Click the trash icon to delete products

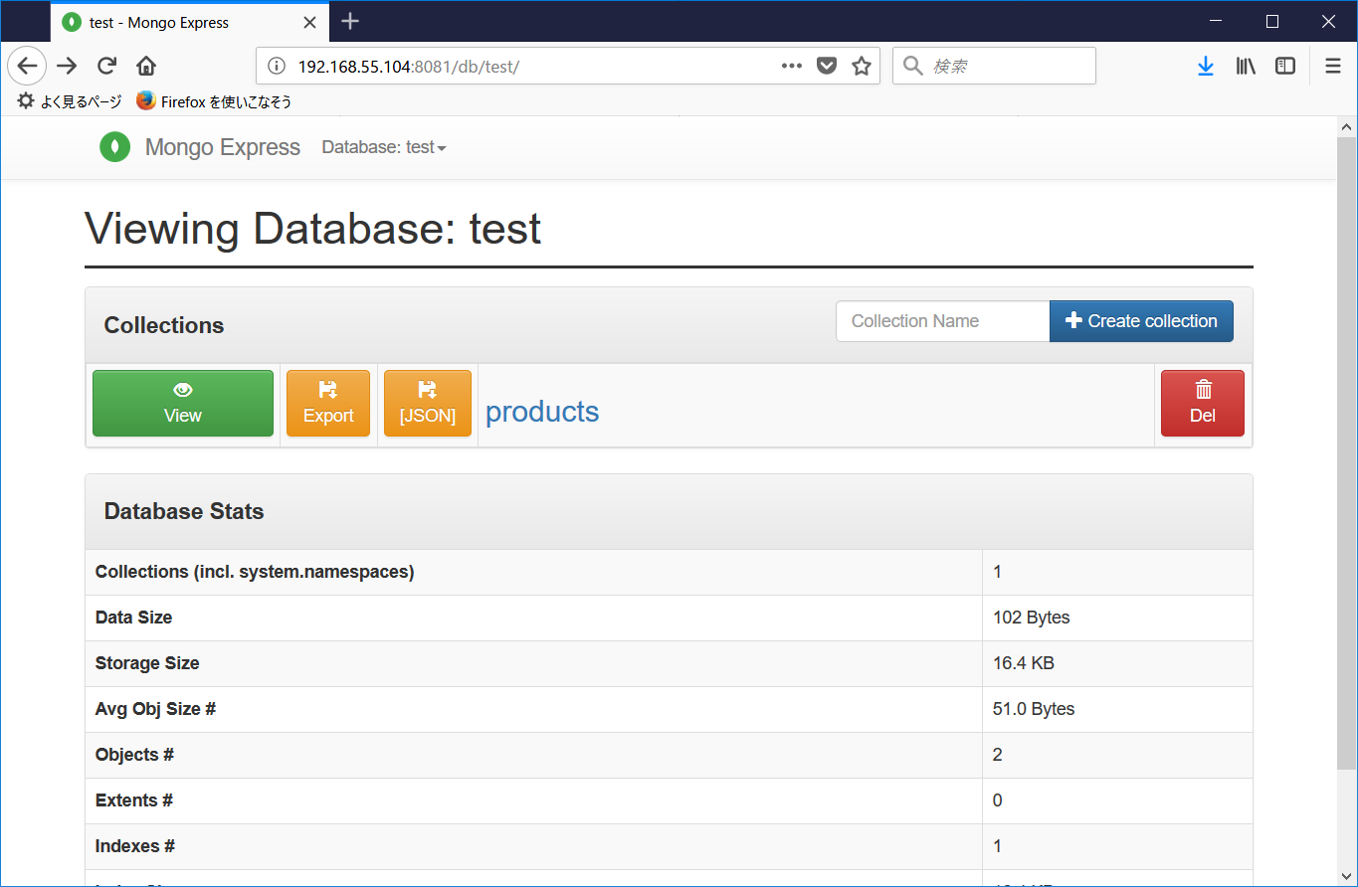click(x=1202, y=389)
